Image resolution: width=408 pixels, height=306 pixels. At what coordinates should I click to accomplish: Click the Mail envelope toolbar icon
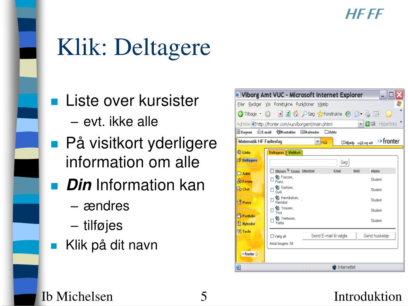pos(357,114)
